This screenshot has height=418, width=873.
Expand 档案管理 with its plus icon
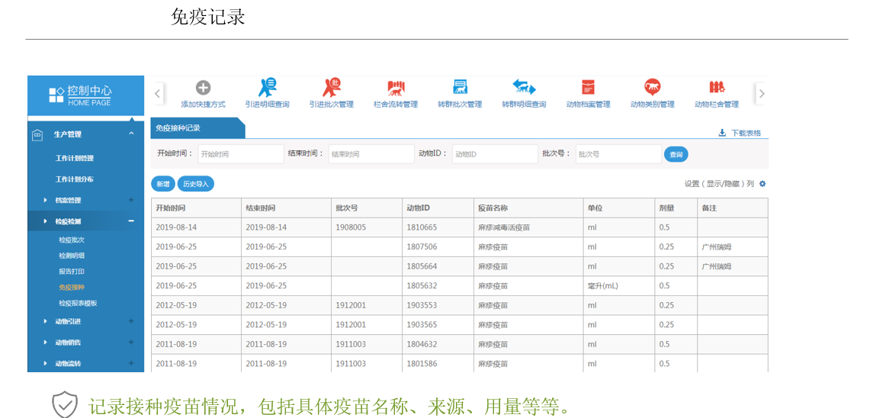point(131,200)
